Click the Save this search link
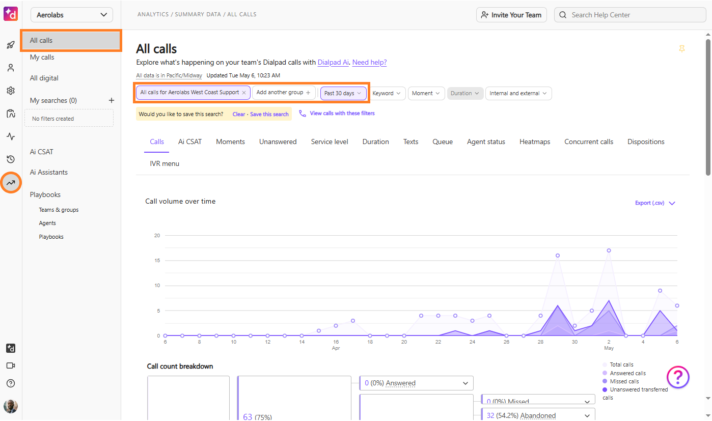Image resolution: width=712 pixels, height=421 pixels. (x=269, y=114)
